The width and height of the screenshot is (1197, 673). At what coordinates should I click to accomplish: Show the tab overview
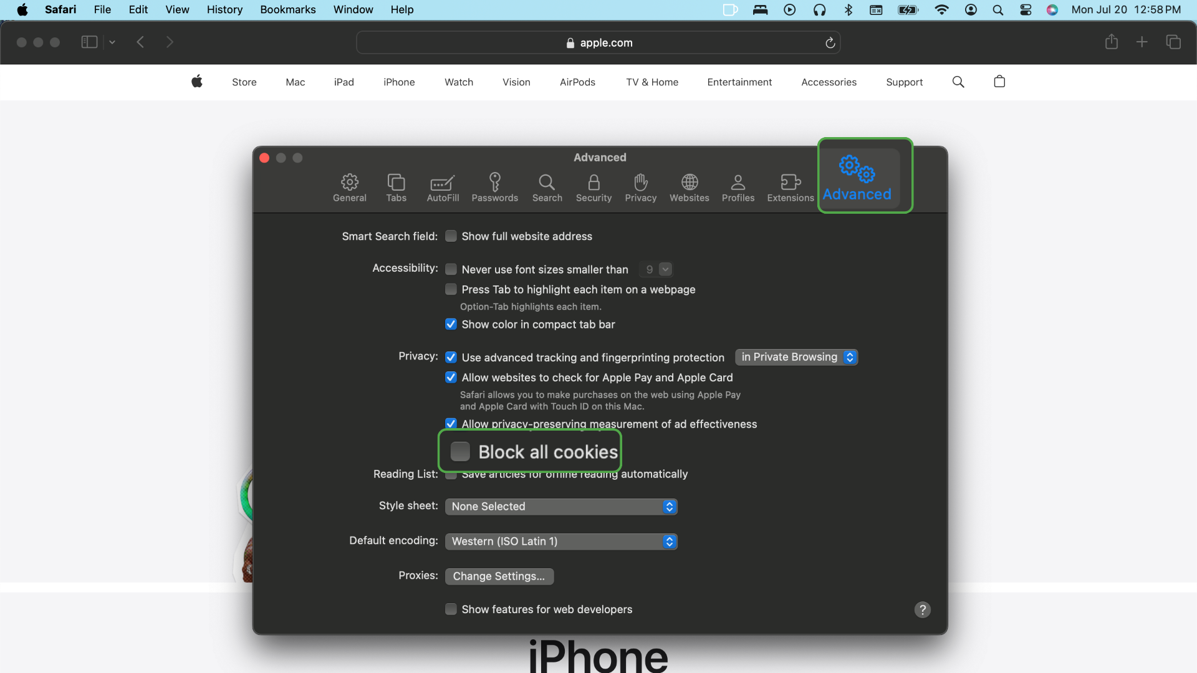(x=1173, y=42)
